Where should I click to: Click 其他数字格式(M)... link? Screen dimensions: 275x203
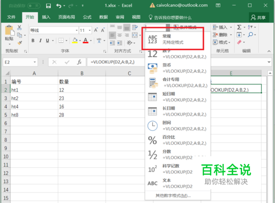coord(173,196)
